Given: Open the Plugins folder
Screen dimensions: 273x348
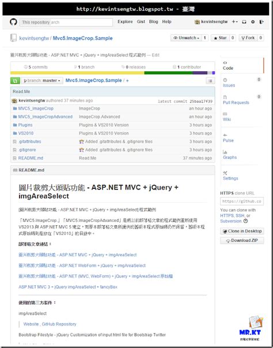Looking at the screenshot, I should click(x=25, y=125).
